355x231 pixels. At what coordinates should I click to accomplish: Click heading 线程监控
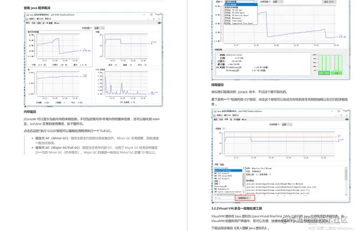217,85
